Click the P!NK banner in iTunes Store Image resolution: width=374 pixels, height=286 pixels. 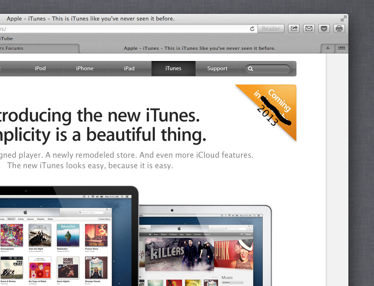tap(233, 254)
